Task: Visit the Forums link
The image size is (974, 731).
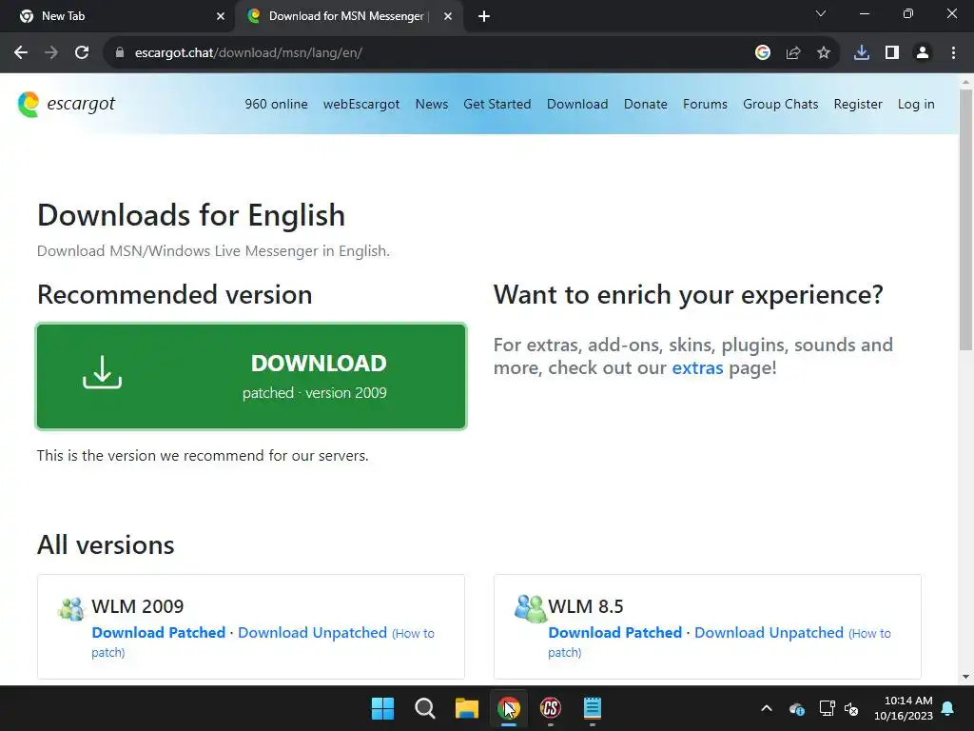Action: (x=705, y=104)
